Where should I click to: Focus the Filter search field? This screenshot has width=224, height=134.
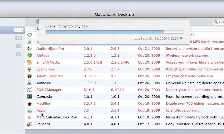(219, 22)
